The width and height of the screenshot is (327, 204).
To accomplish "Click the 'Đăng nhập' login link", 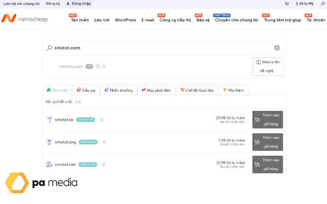I will [x=79, y=4].
